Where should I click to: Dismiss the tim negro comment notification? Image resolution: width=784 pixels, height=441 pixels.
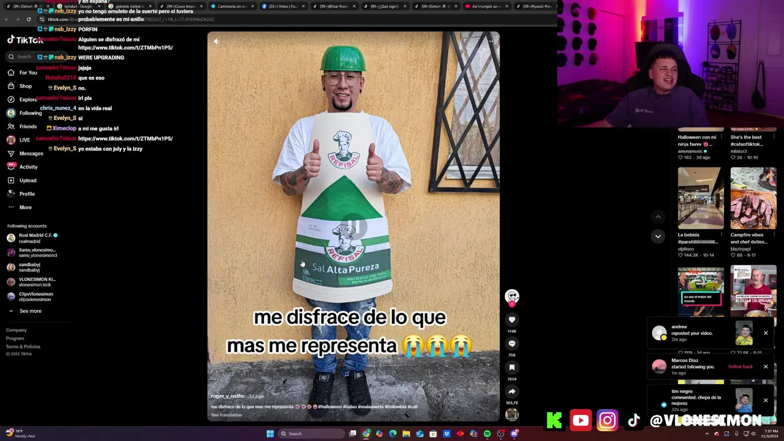766,401
